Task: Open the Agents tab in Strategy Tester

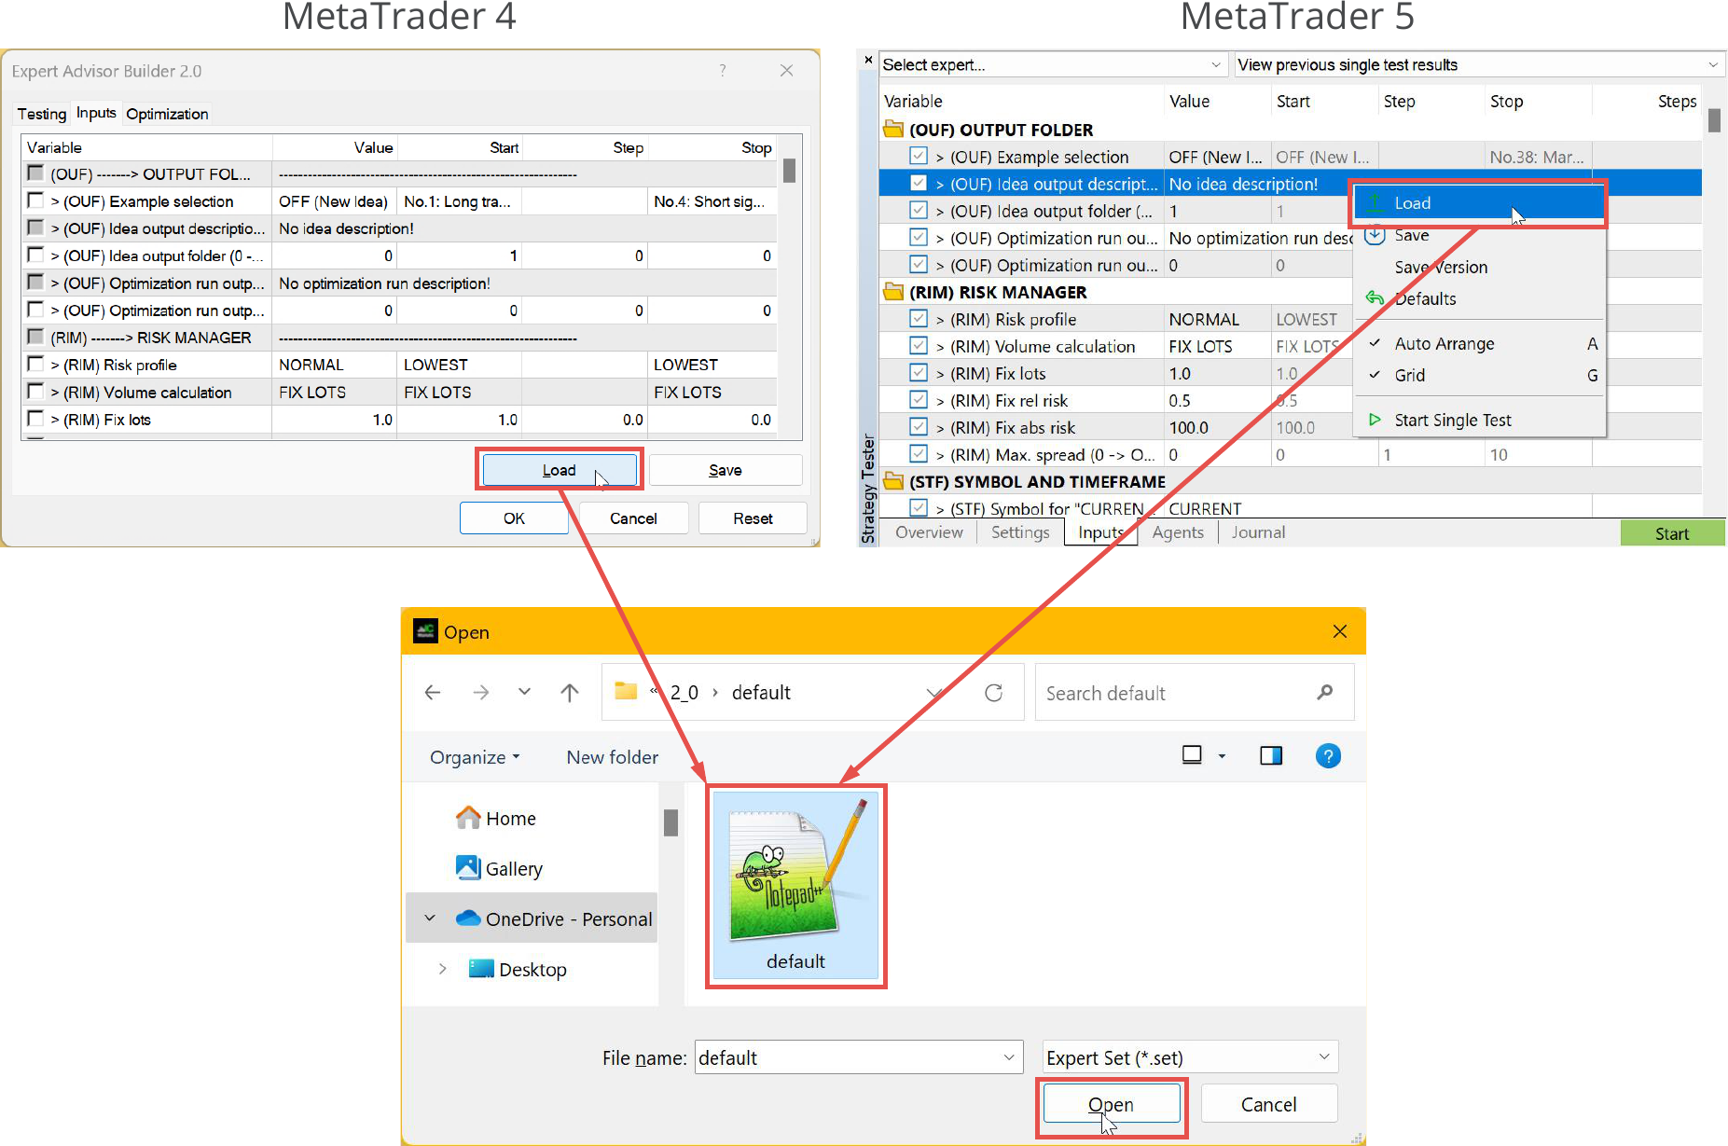Action: point(1178,532)
